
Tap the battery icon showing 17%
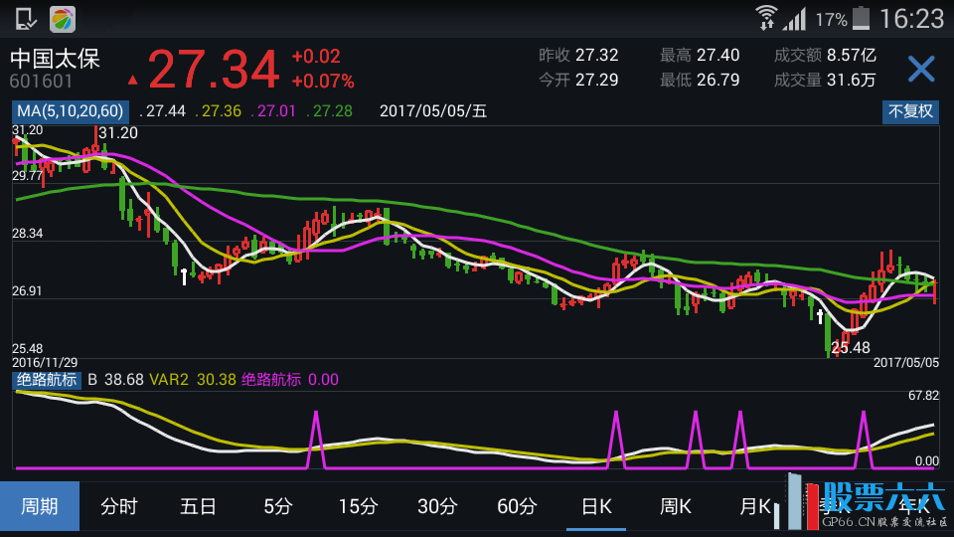tap(861, 18)
